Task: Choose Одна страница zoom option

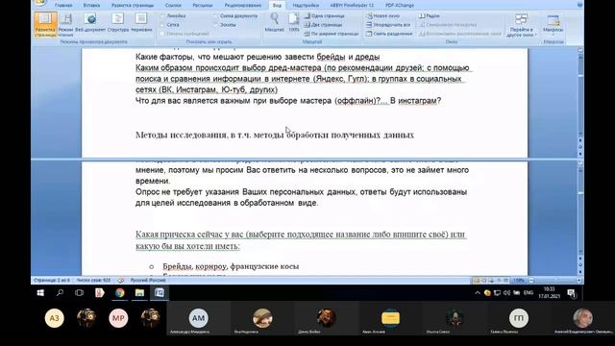Action: tap(325, 16)
